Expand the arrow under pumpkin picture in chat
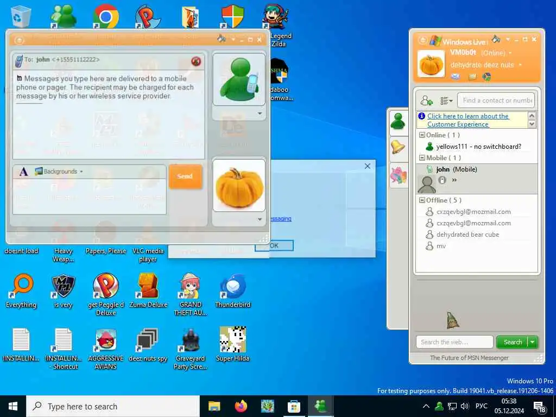The image size is (556, 417). click(x=260, y=219)
